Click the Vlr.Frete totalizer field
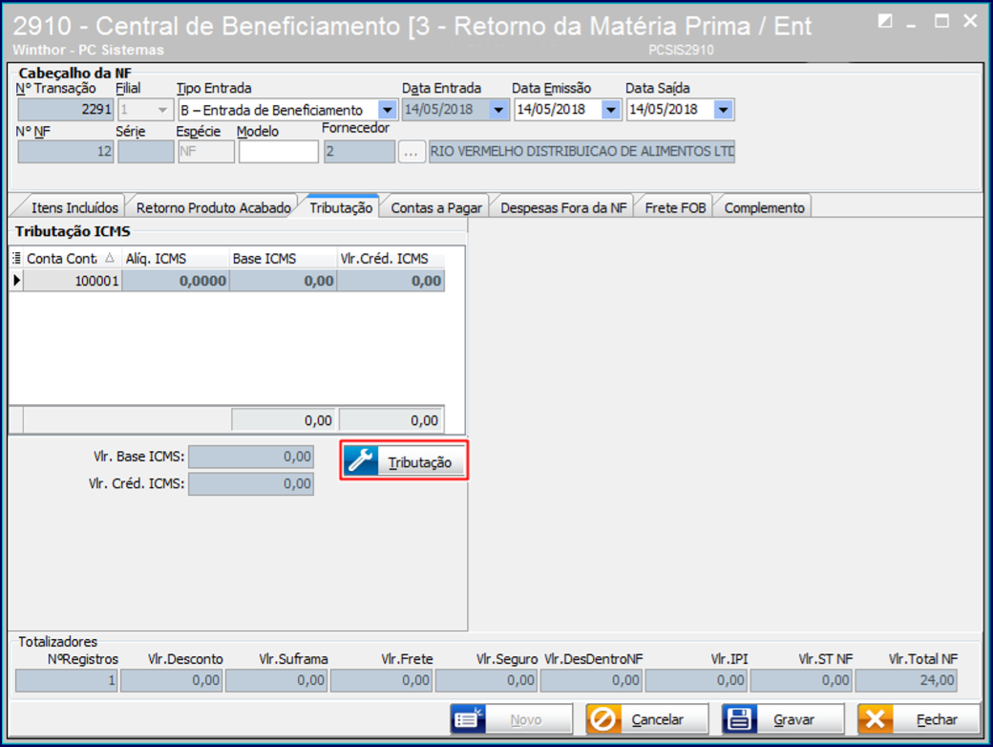Image resolution: width=993 pixels, height=747 pixels. 381,680
